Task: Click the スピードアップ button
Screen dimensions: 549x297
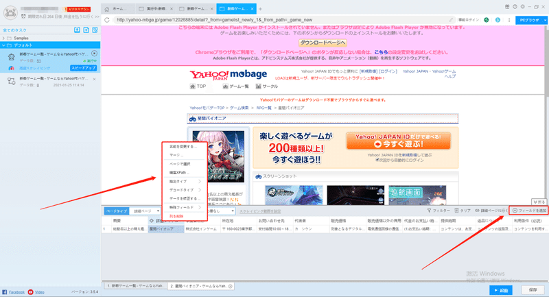Action: click(x=83, y=68)
